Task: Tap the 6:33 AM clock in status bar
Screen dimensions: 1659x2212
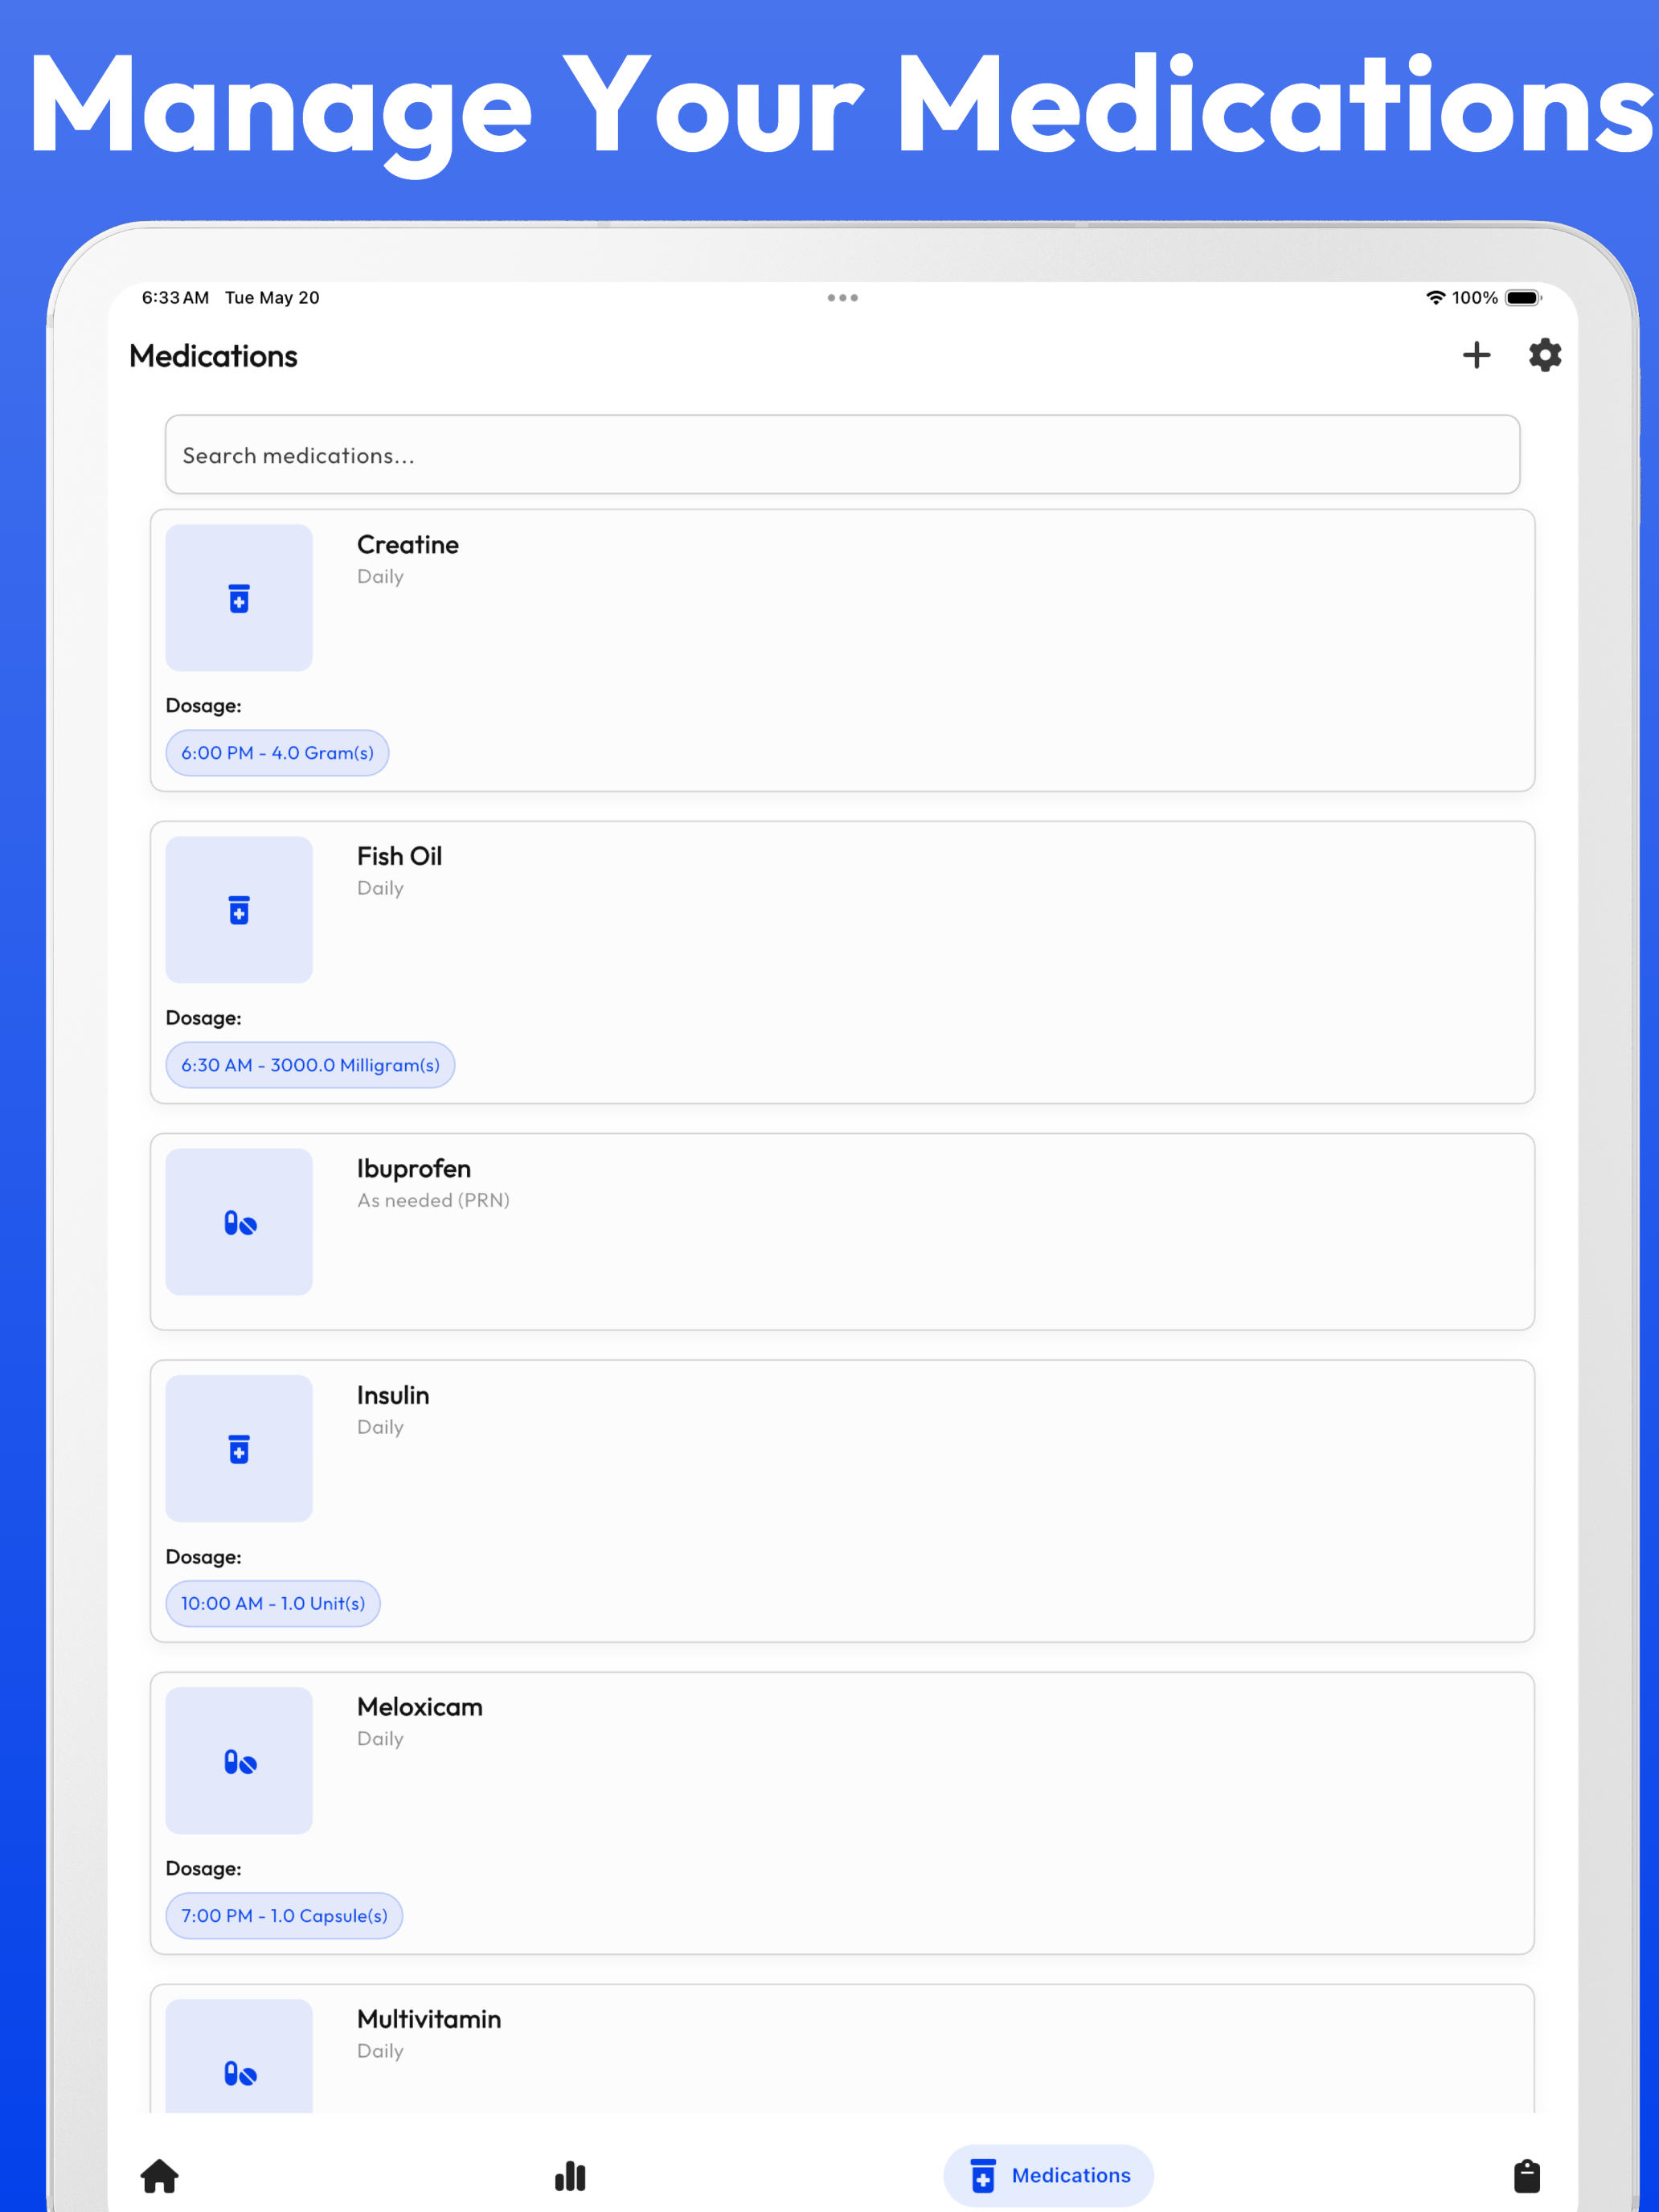Action: [x=175, y=298]
